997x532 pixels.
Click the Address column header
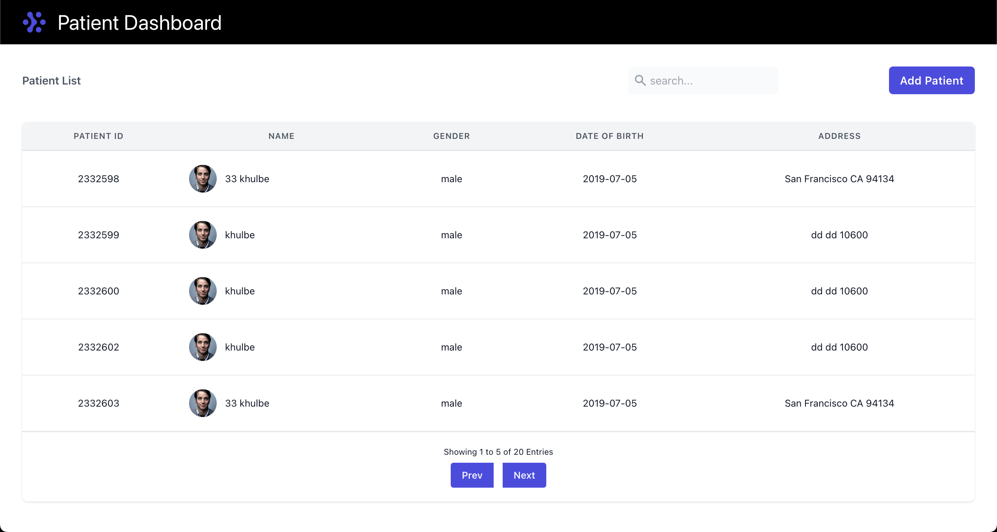[x=839, y=136]
